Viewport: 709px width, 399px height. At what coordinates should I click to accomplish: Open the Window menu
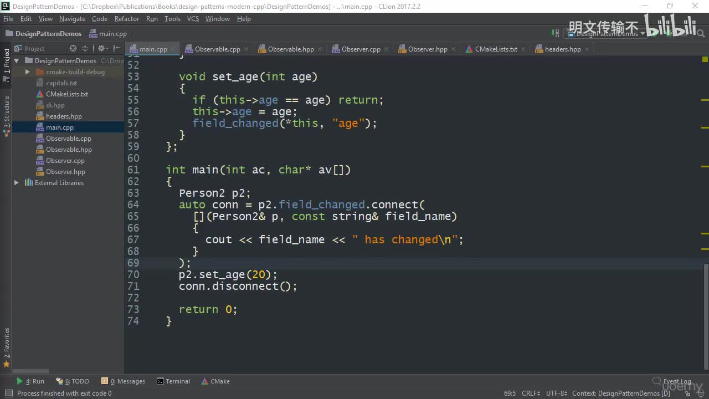coord(218,19)
